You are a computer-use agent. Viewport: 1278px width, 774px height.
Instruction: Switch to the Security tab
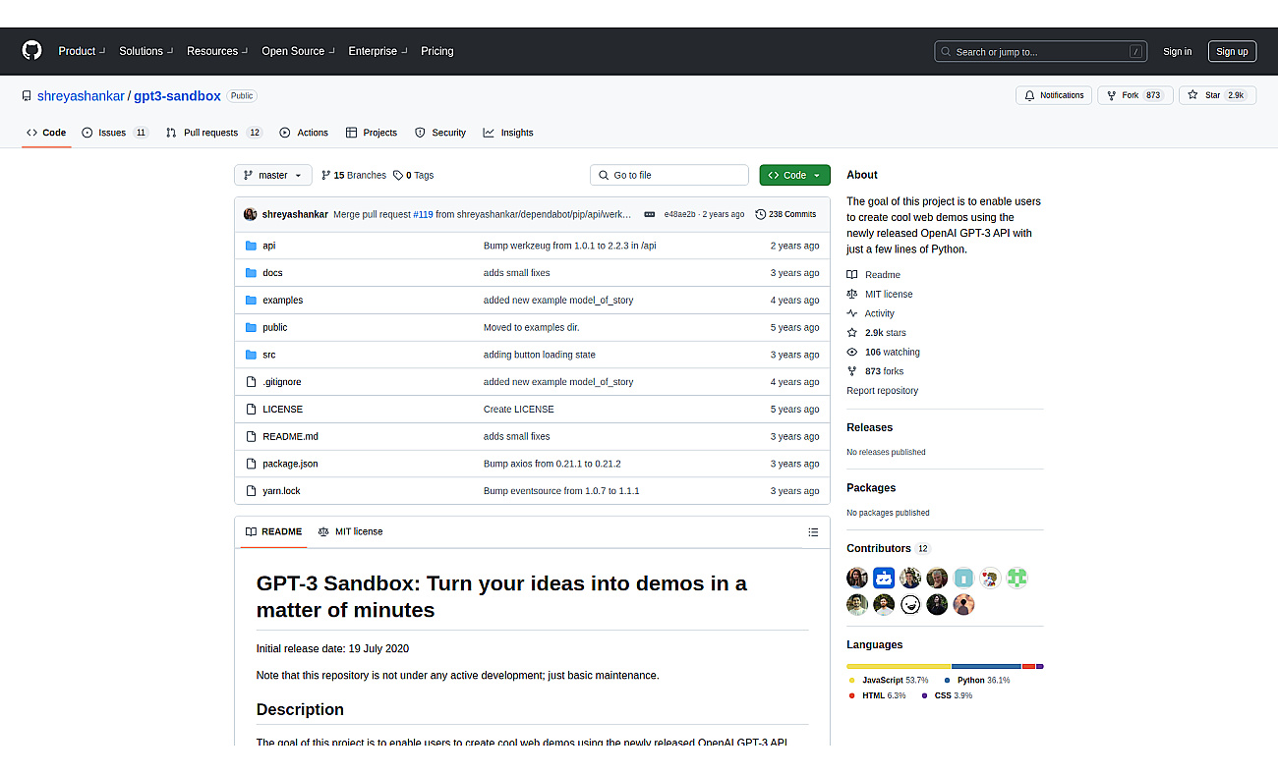(x=440, y=133)
